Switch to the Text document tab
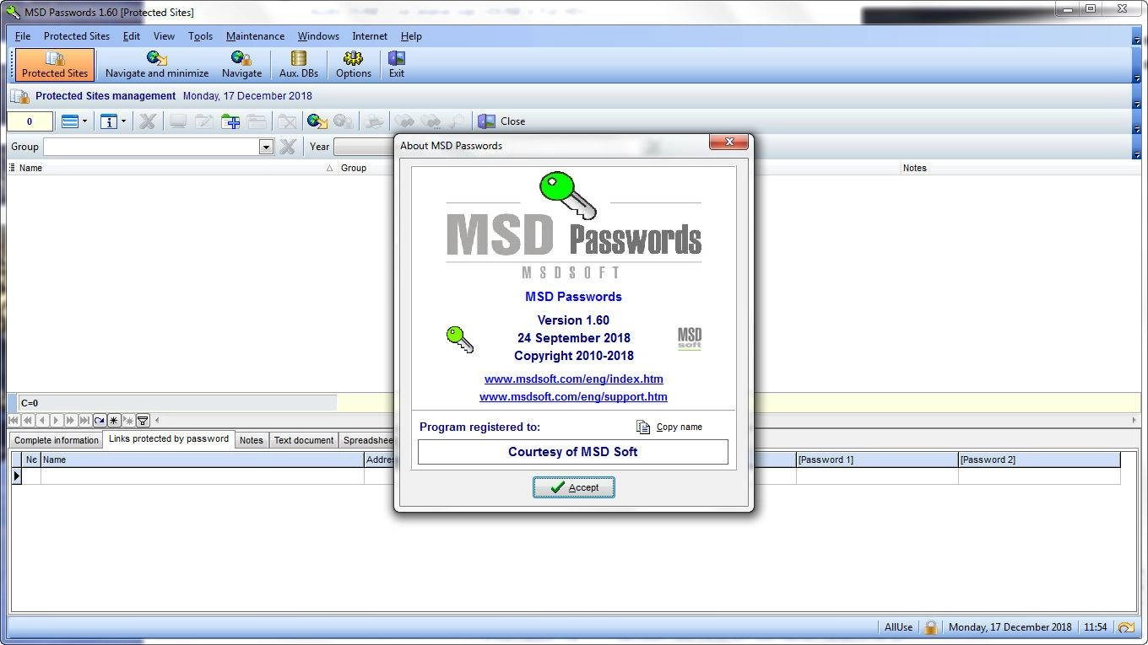The width and height of the screenshot is (1148, 645). [303, 440]
